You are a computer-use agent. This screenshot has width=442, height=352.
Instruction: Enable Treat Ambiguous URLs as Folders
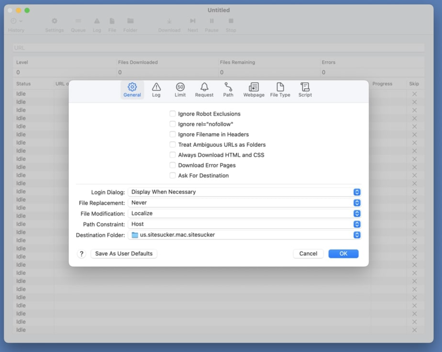point(173,144)
